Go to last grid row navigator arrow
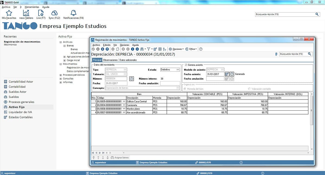 pos(103,153)
